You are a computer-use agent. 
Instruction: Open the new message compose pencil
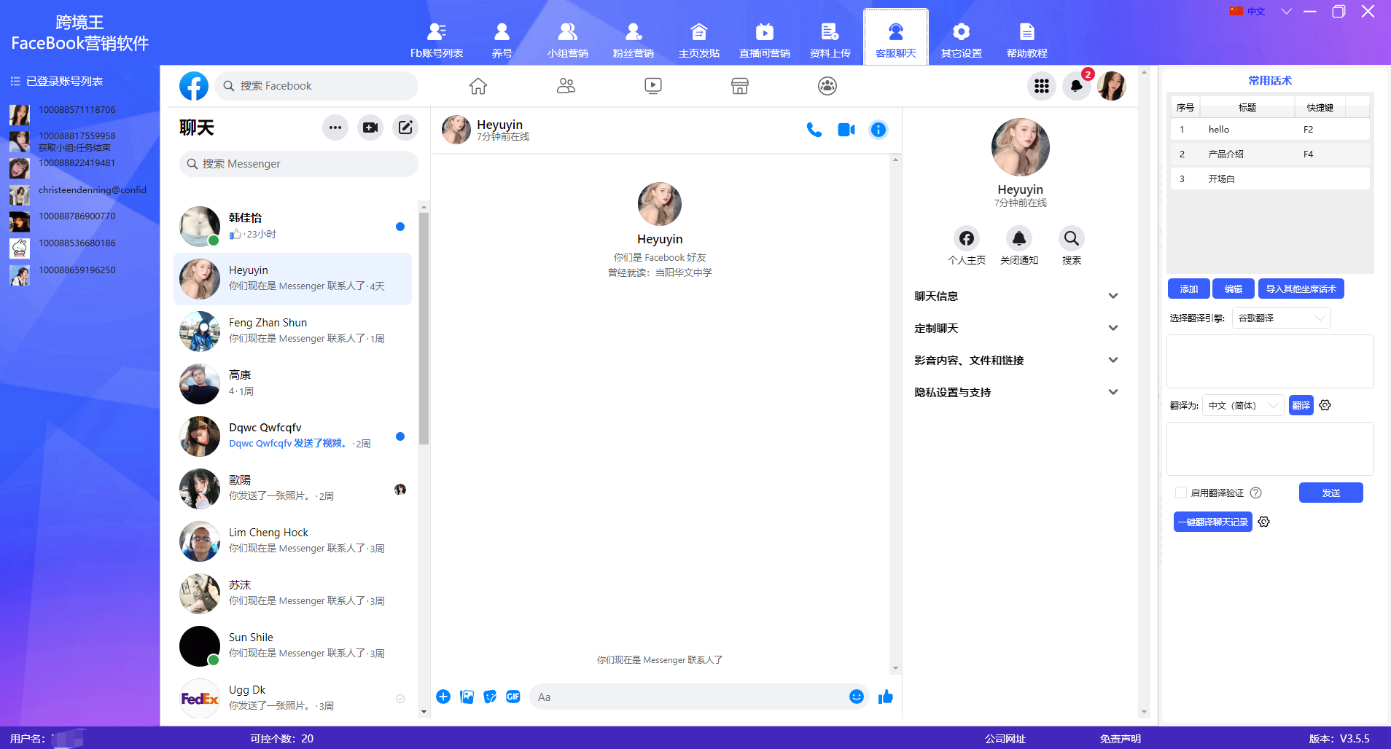pyautogui.click(x=405, y=127)
